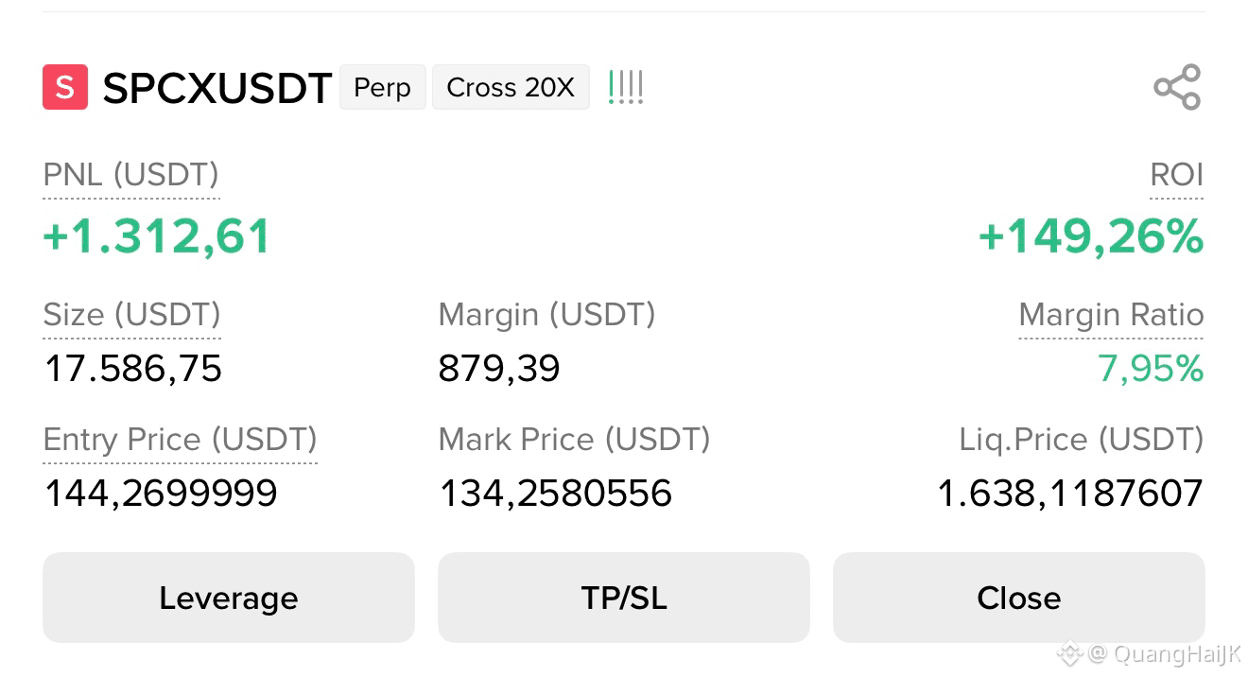Close the SPCXUSDT position
Viewport: 1248px width, 677px height.
point(1019,598)
